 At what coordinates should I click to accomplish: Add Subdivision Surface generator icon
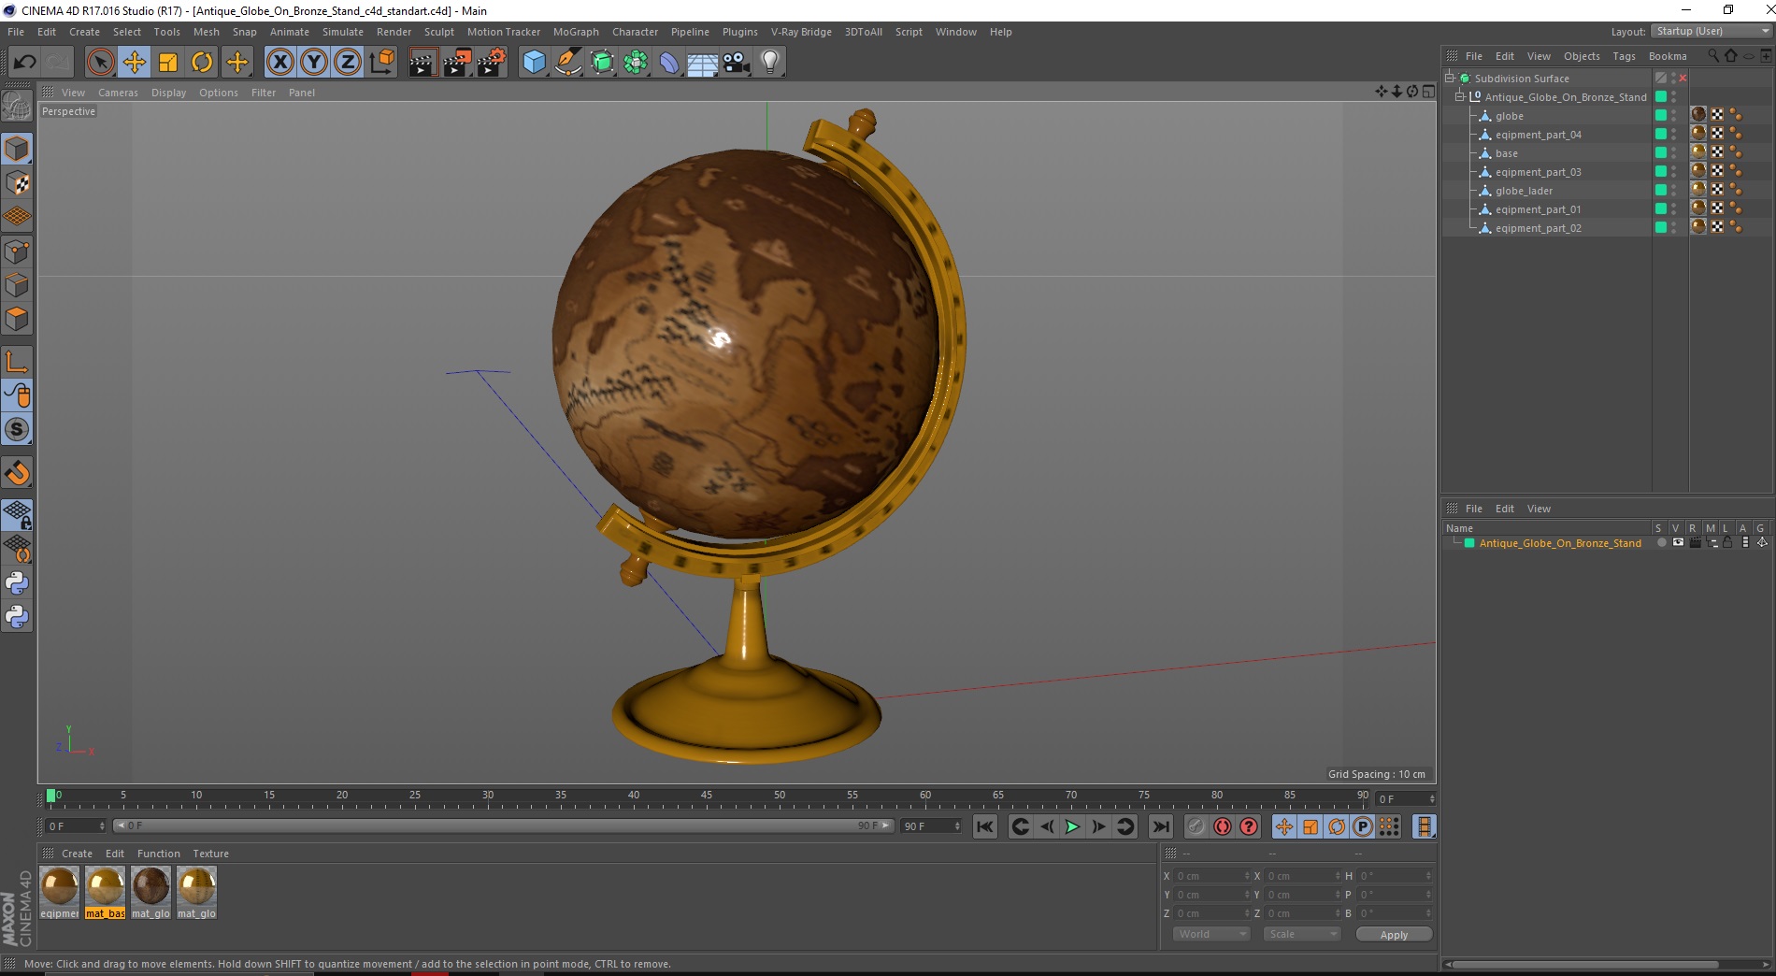point(602,63)
